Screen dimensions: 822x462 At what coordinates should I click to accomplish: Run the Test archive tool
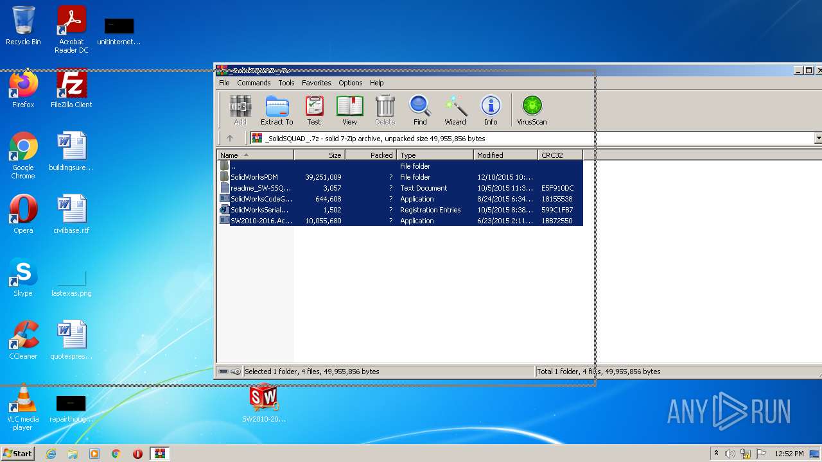pyautogui.click(x=314, y=110)
